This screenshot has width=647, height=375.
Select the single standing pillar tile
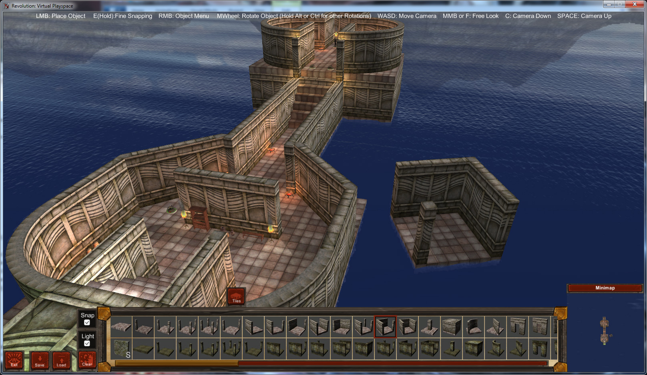point(429,327)
